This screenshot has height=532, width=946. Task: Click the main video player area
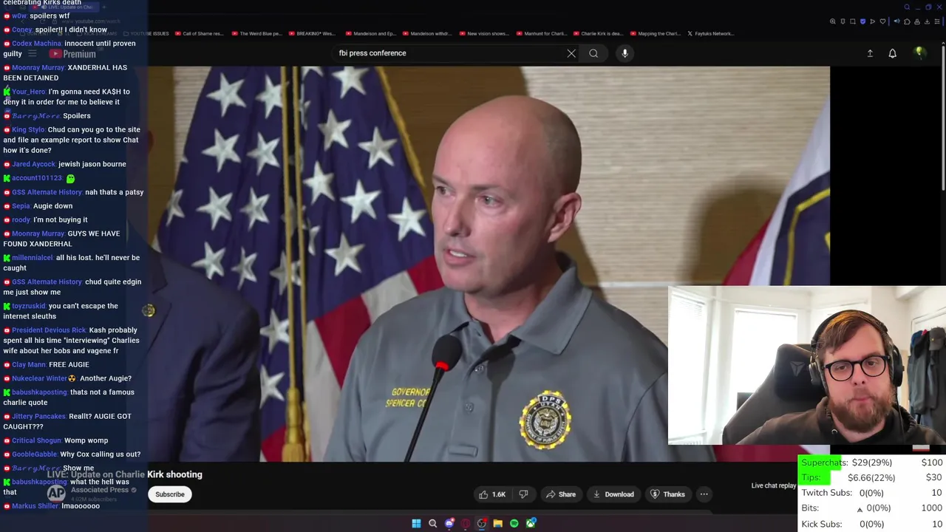tap(488, 264)
